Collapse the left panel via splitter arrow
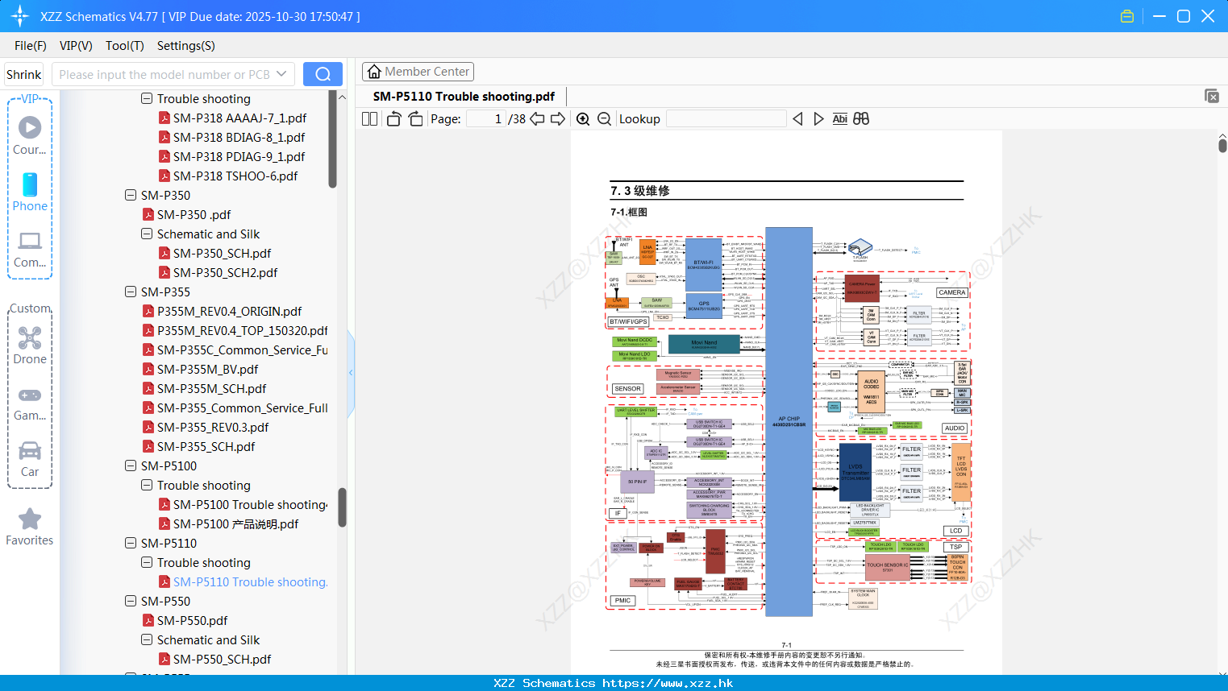Screen dimensions: 1228x691 [351, 372]
